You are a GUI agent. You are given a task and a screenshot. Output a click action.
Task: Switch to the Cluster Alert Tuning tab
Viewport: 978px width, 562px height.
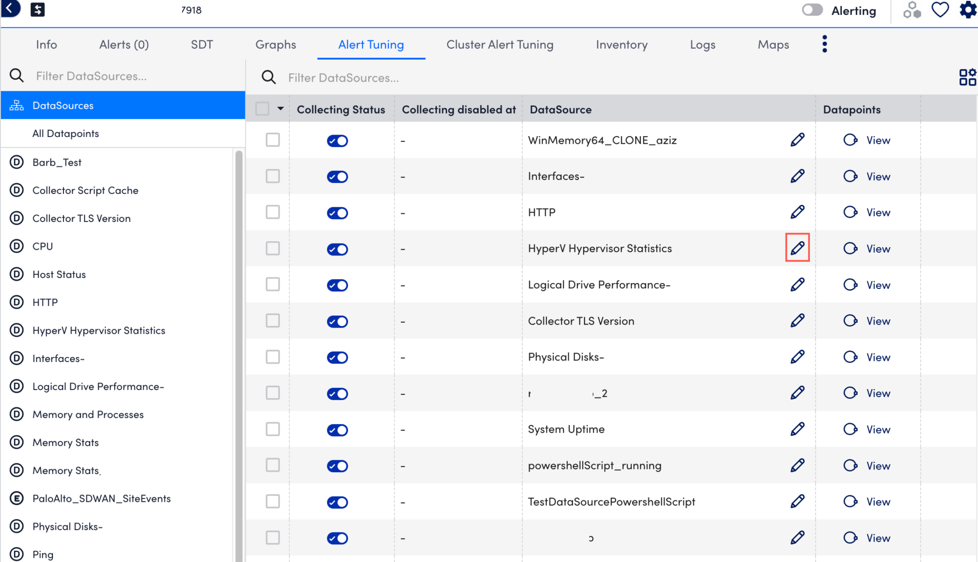[500, 44]
